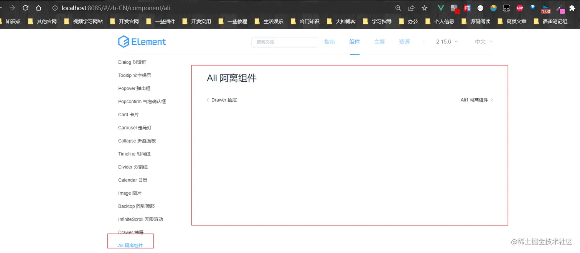This screenshot has width=580, height=253.
Task: Open the 一些教程 bookmark folder
Action: [233, 21]
